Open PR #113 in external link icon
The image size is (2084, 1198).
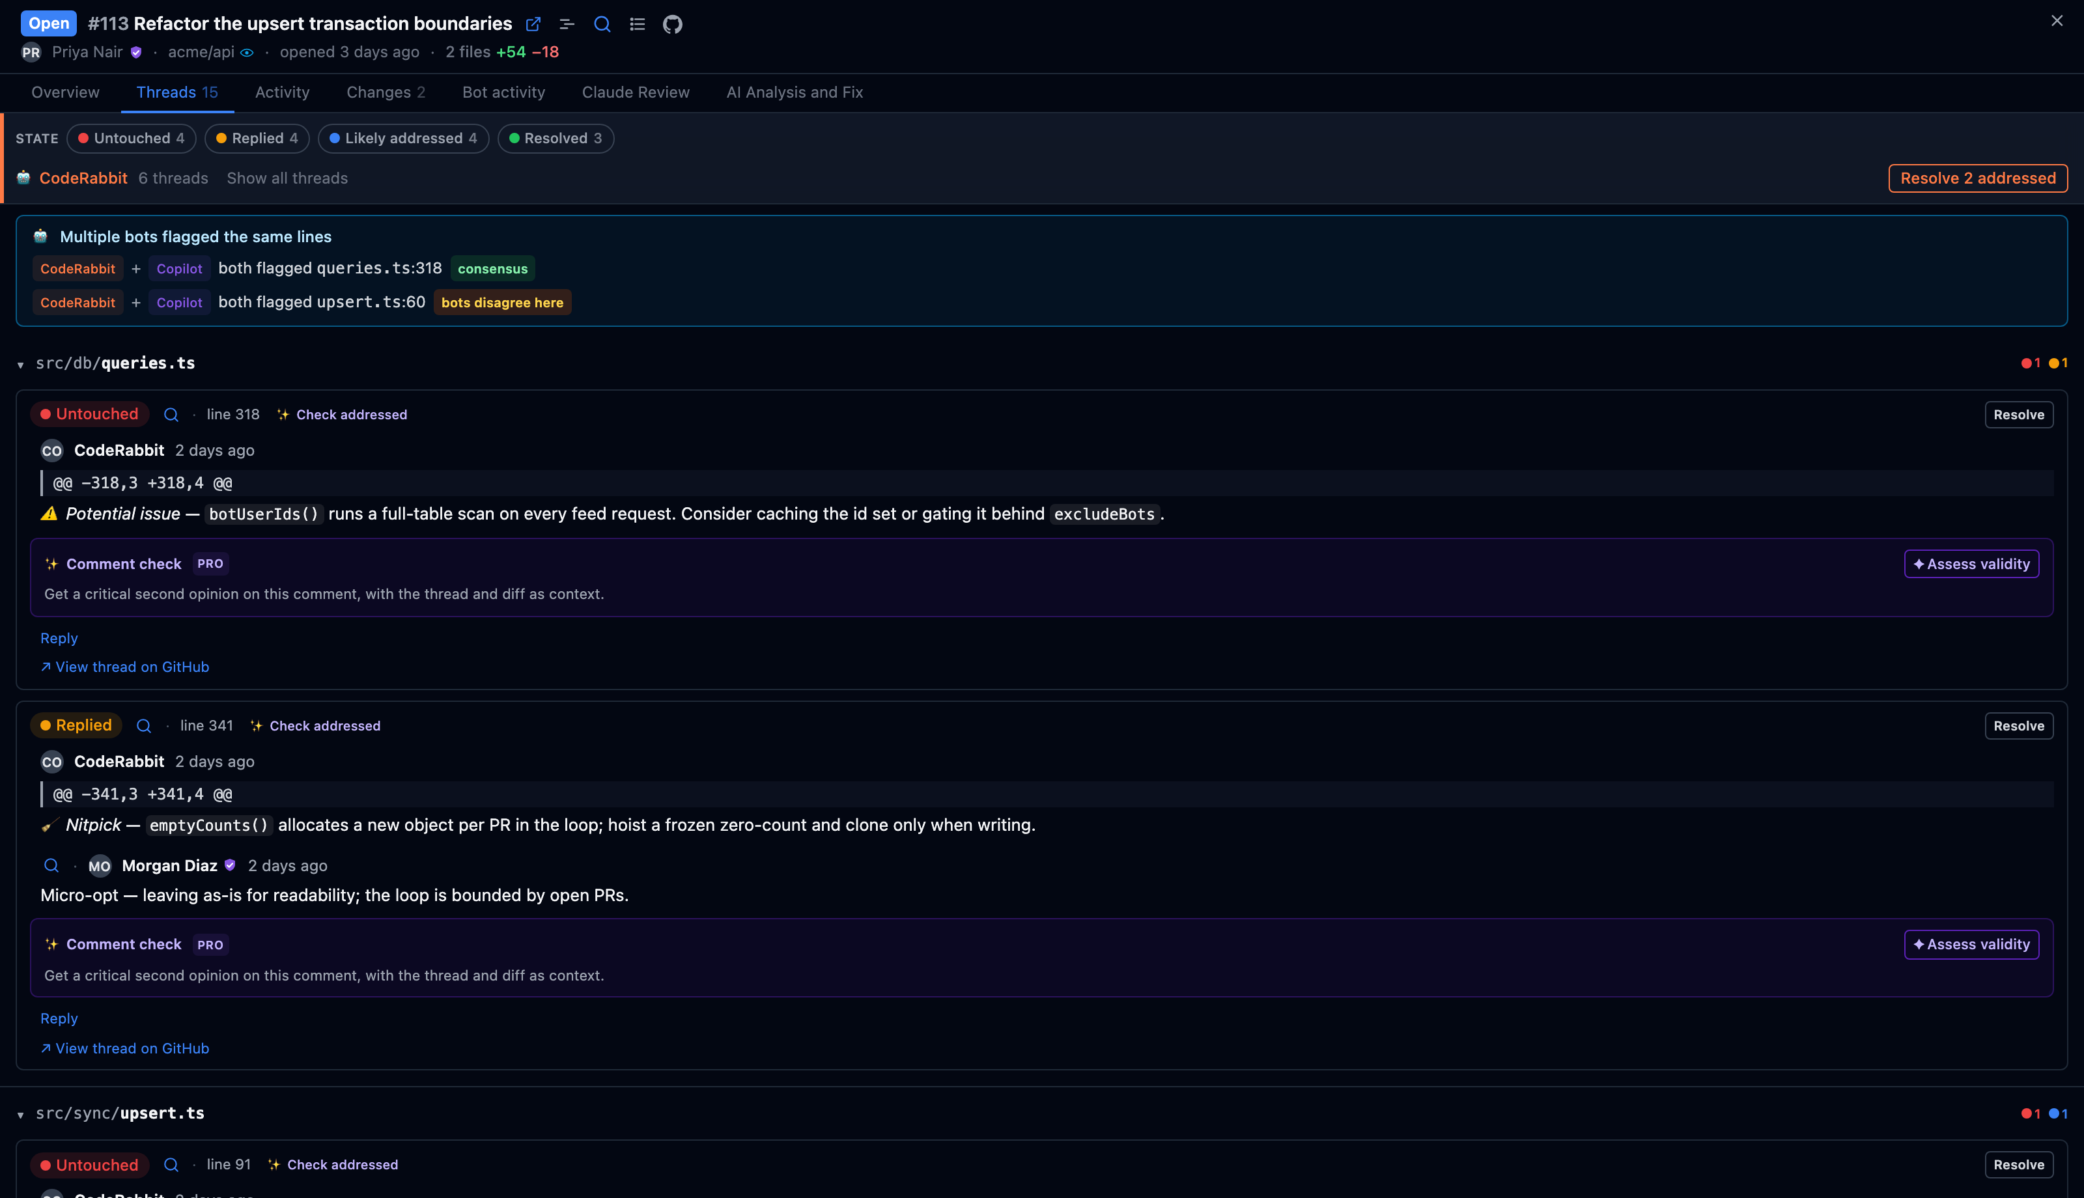point(533,24)
